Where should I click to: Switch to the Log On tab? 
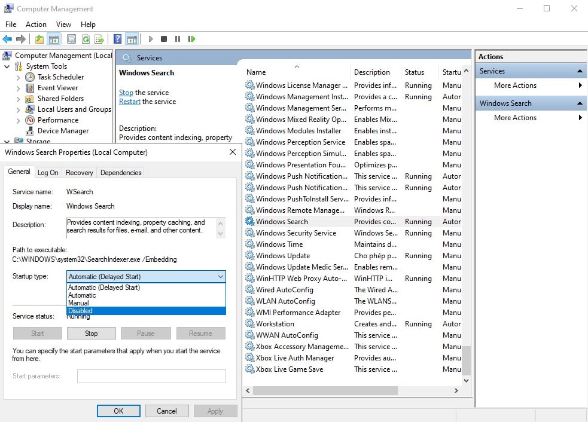pos(48,172)
